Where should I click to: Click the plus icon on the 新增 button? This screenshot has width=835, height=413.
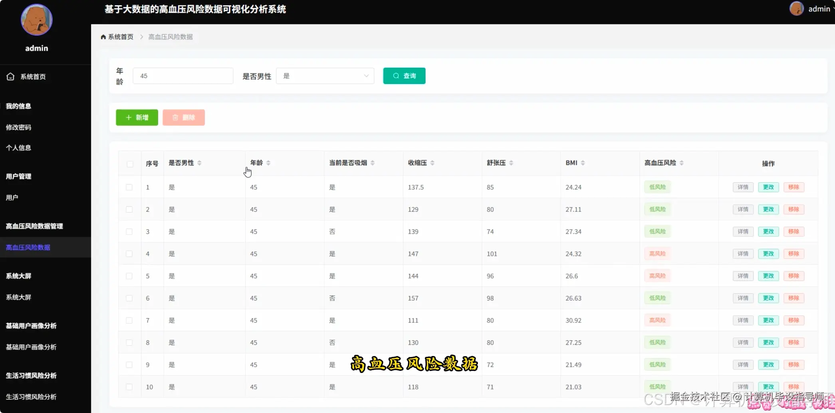pos(128,117)
